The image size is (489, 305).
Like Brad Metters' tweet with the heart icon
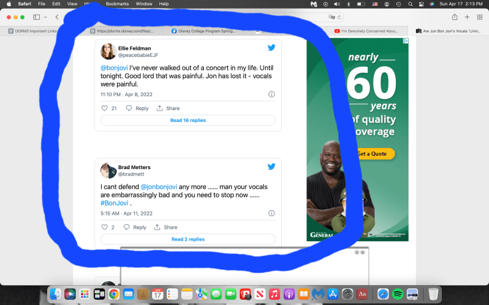[104, 227]
